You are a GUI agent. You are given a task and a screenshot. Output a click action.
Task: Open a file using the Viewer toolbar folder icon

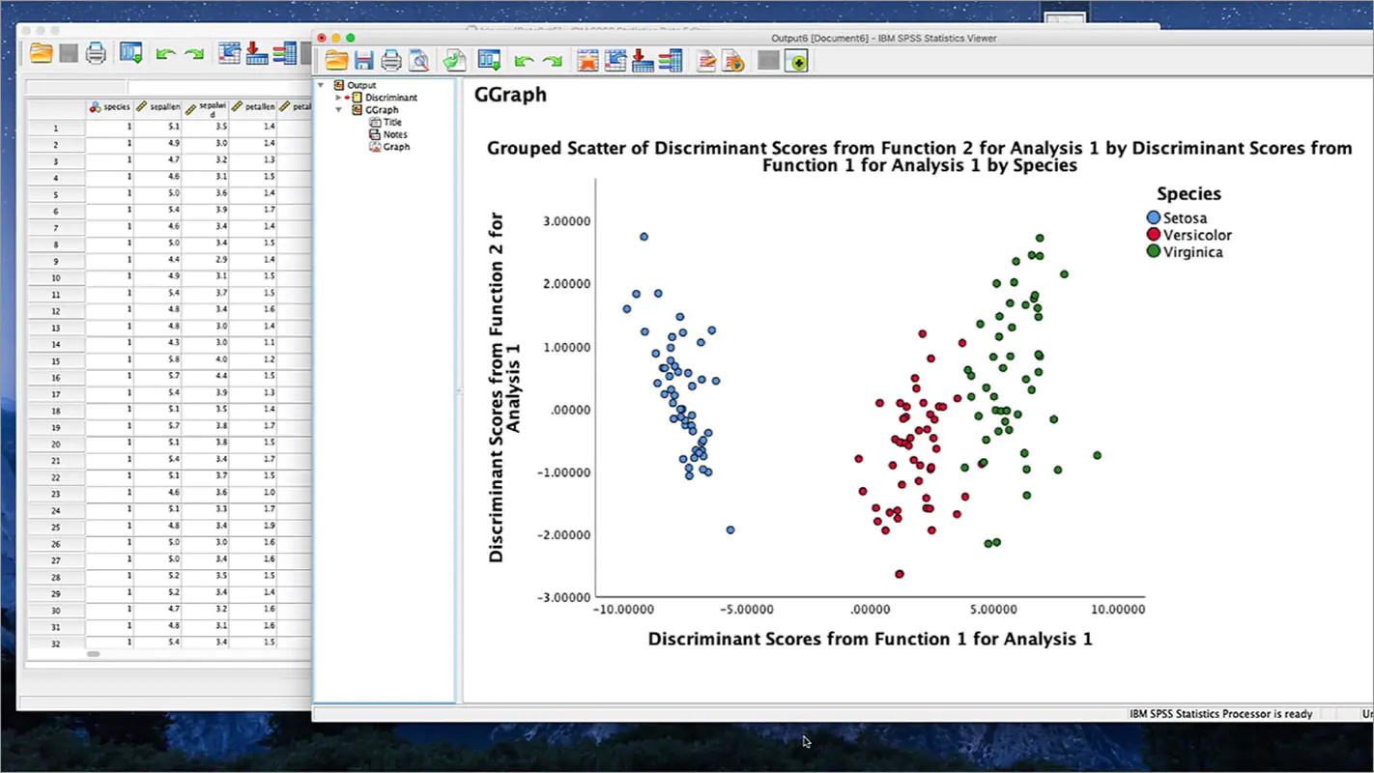pyautogui.click(x=335, y=60)
